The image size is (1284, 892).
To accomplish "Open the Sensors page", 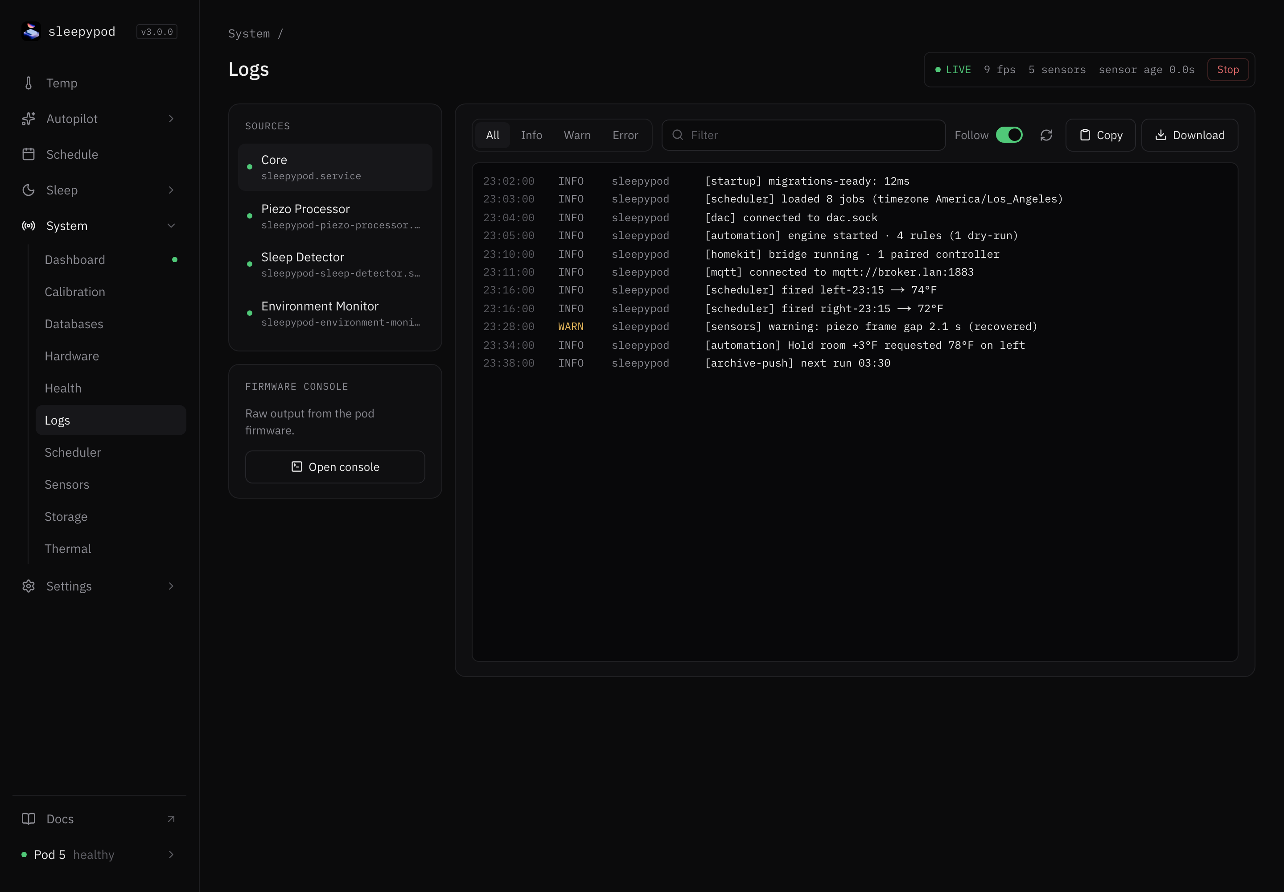I will [111, 484].
